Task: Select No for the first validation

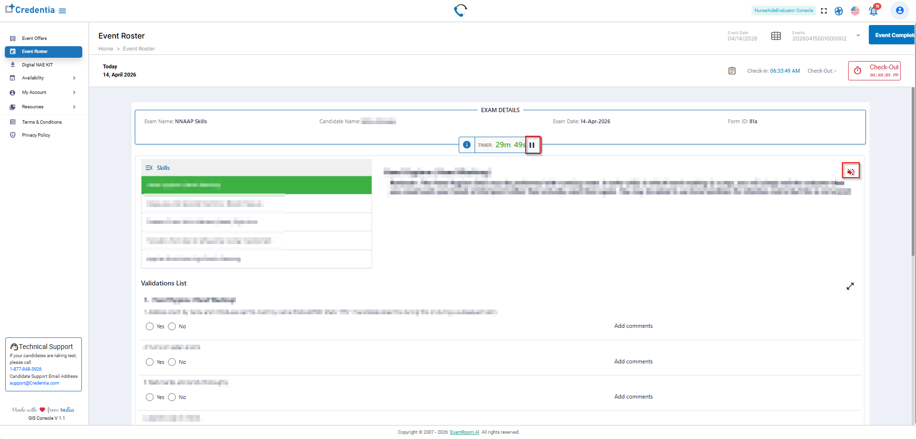Action: tap(172, 326)
